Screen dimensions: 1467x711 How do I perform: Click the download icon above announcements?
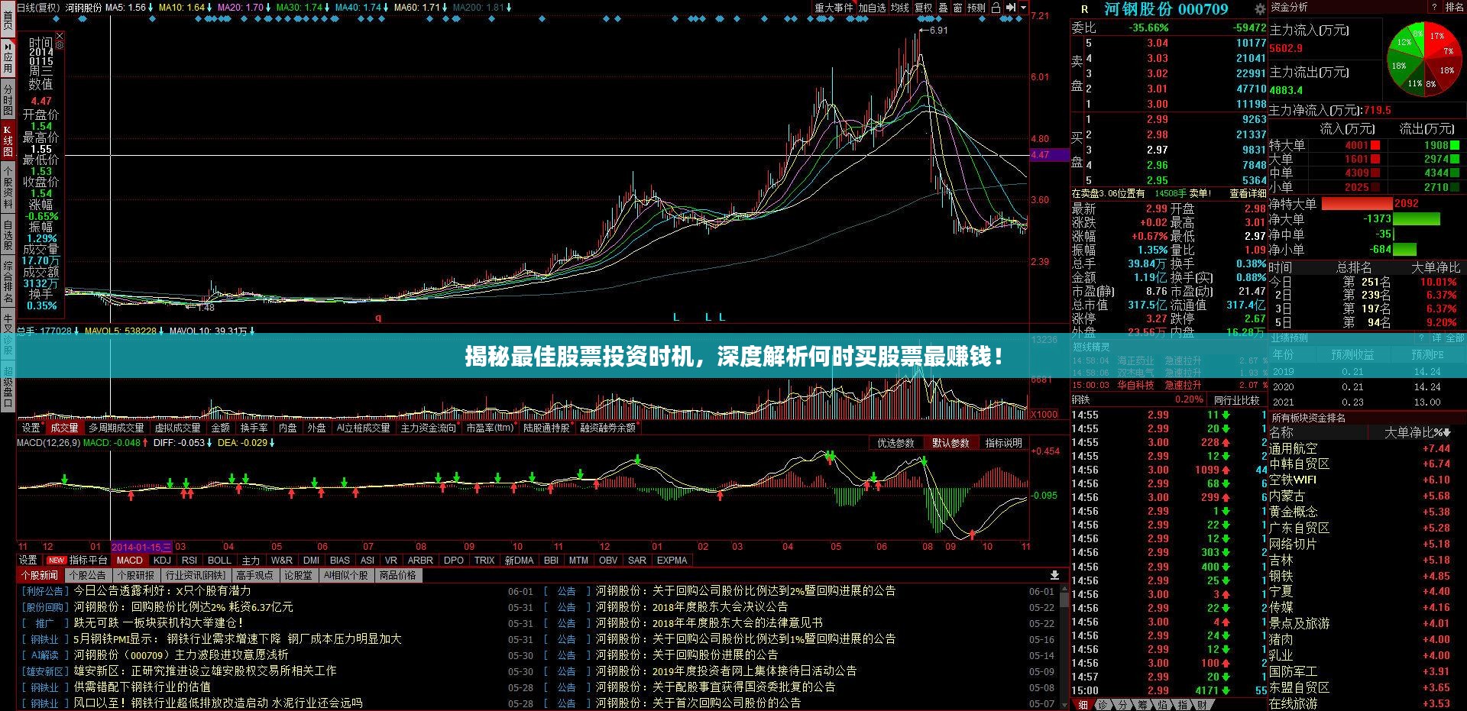pos(1054,575)
